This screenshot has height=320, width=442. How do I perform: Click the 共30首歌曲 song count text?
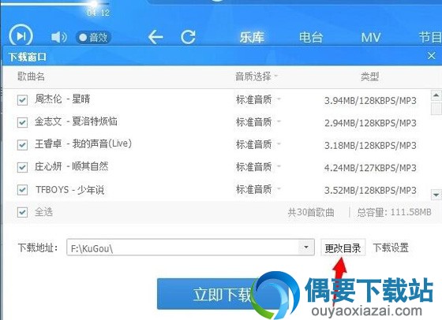(311, 212)
